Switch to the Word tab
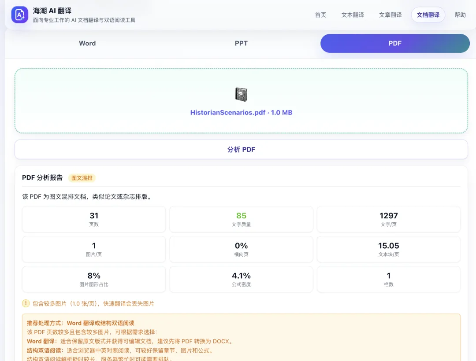The image size is (476, 361). pos(87,43)
